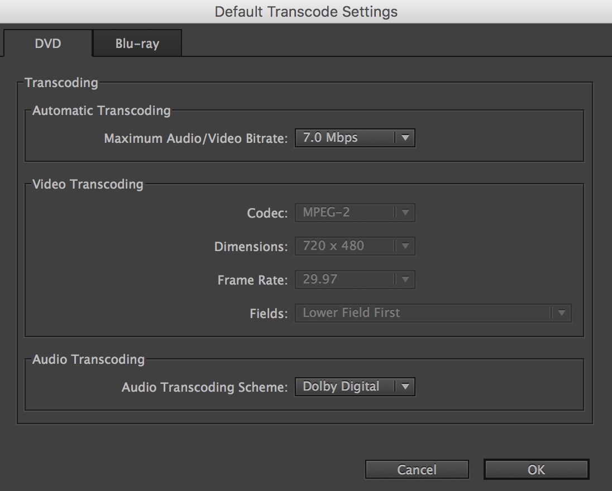612x491 pixels.
Task: Select the DVD tab
Action: click(x=47, y=44)
